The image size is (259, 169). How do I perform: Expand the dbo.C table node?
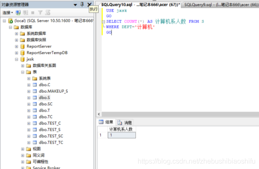[29, 85]
